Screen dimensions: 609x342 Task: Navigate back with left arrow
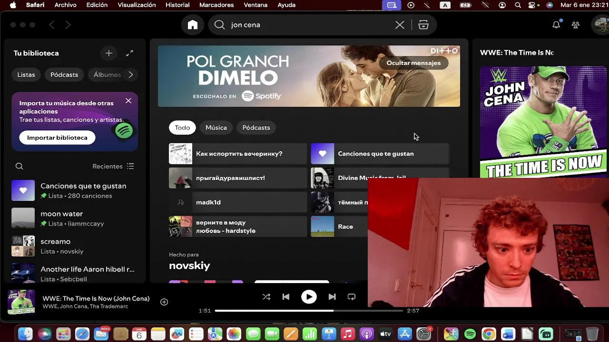52,25
